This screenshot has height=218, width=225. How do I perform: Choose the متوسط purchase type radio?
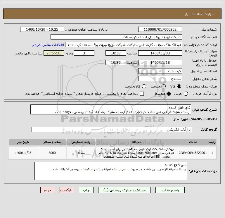click(169, 94)
